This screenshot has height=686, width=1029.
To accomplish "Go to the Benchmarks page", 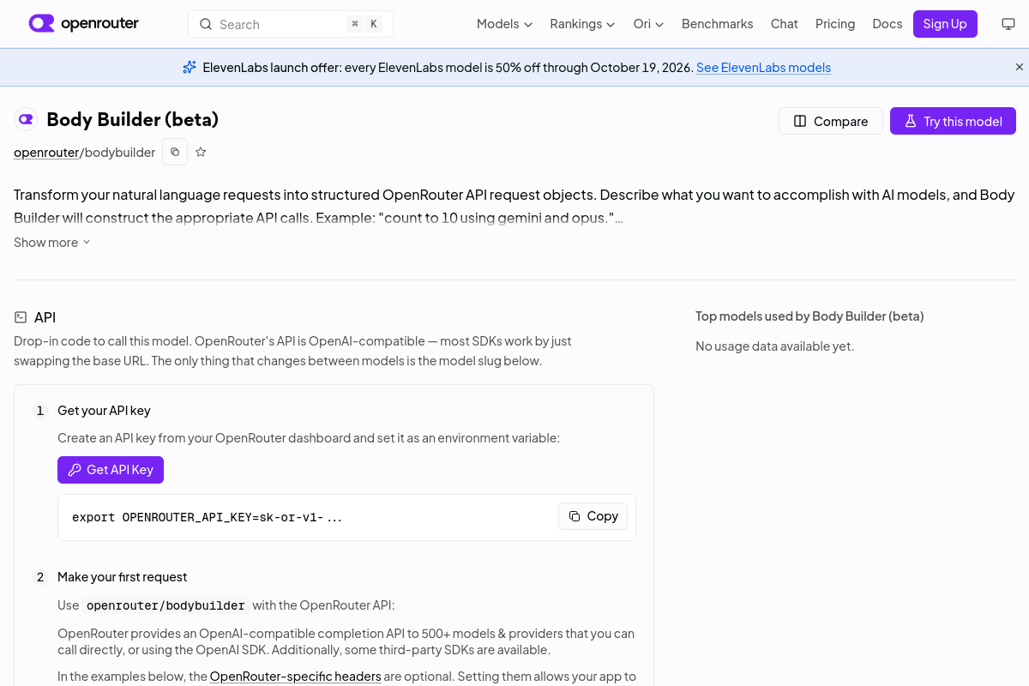I will click(x=717, y=24).
